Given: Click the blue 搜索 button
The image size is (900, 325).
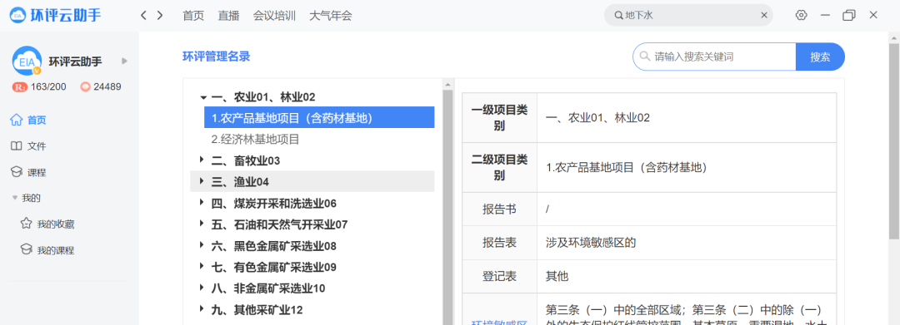Looking at the screenshot, I should [820, 57].
